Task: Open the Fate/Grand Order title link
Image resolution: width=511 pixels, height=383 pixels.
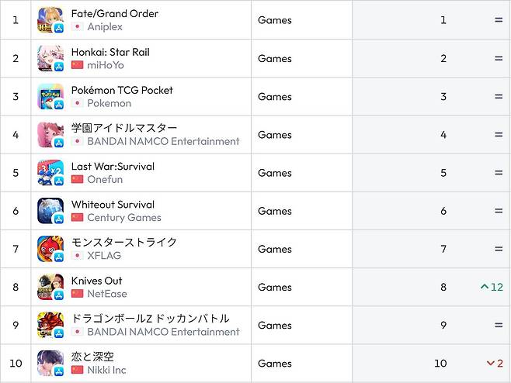Action: [114, 14]
